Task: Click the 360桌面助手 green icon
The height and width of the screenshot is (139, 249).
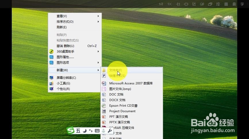Action: click(x=51, y=51)
